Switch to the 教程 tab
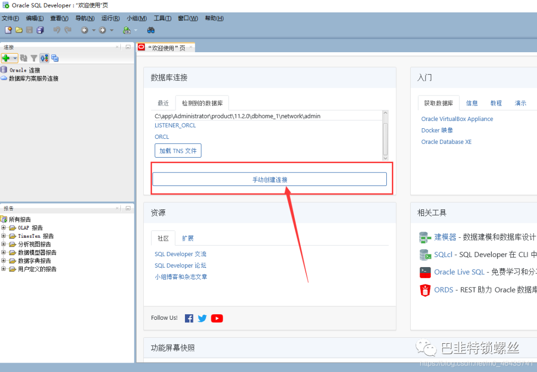This screenshot has height=372, width=537. pyautogui.click(x=496, y=103)
